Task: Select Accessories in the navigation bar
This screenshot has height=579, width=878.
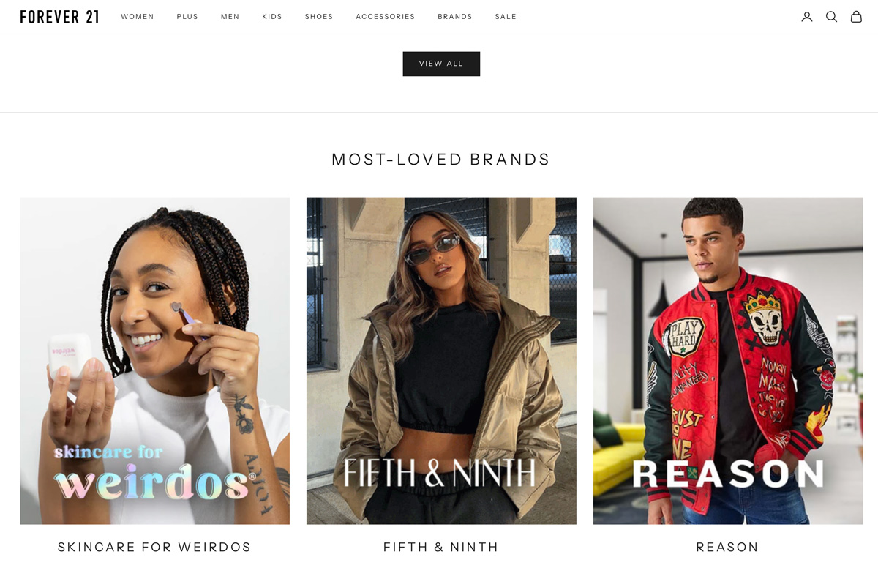Action: tap(386, 17)
